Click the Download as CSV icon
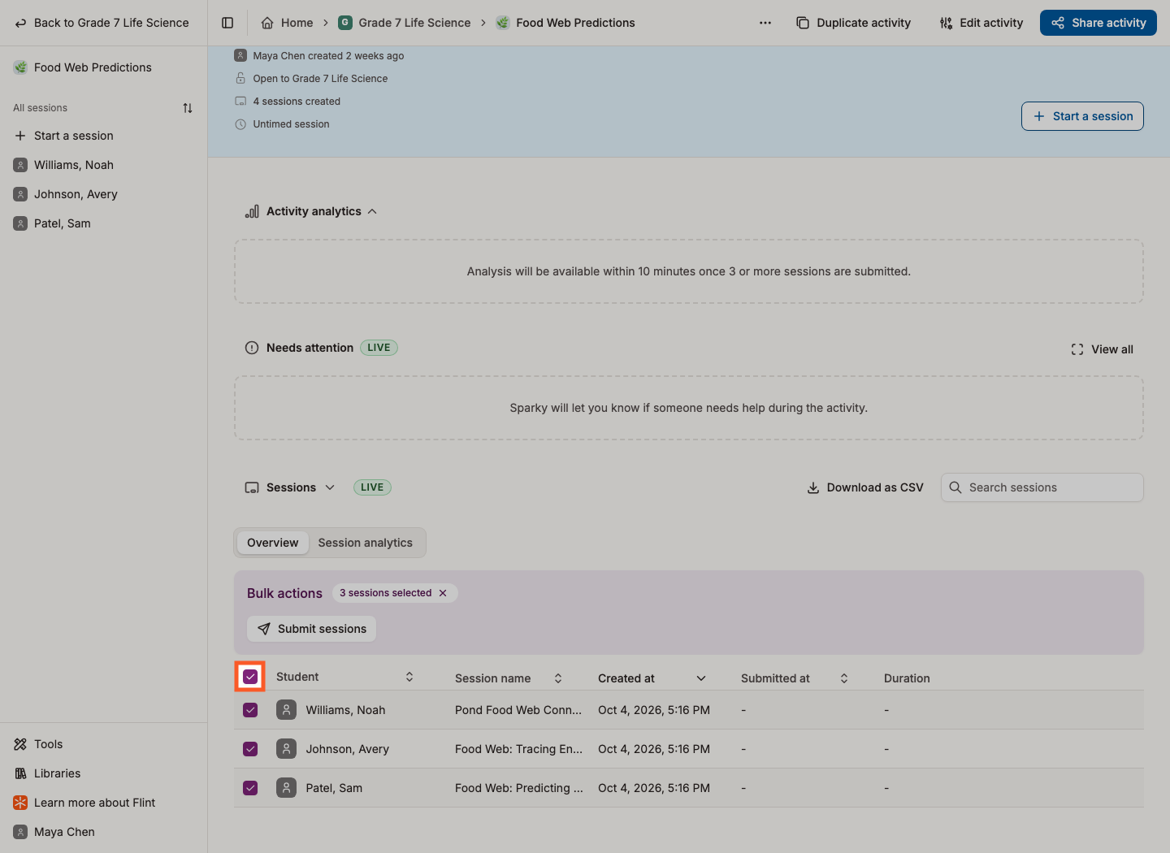Screen dimensions: 1170x853 pyautogui.click(x=813, y=487)
